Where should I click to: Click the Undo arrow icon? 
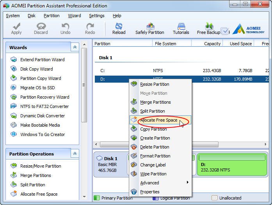(66, 26)
